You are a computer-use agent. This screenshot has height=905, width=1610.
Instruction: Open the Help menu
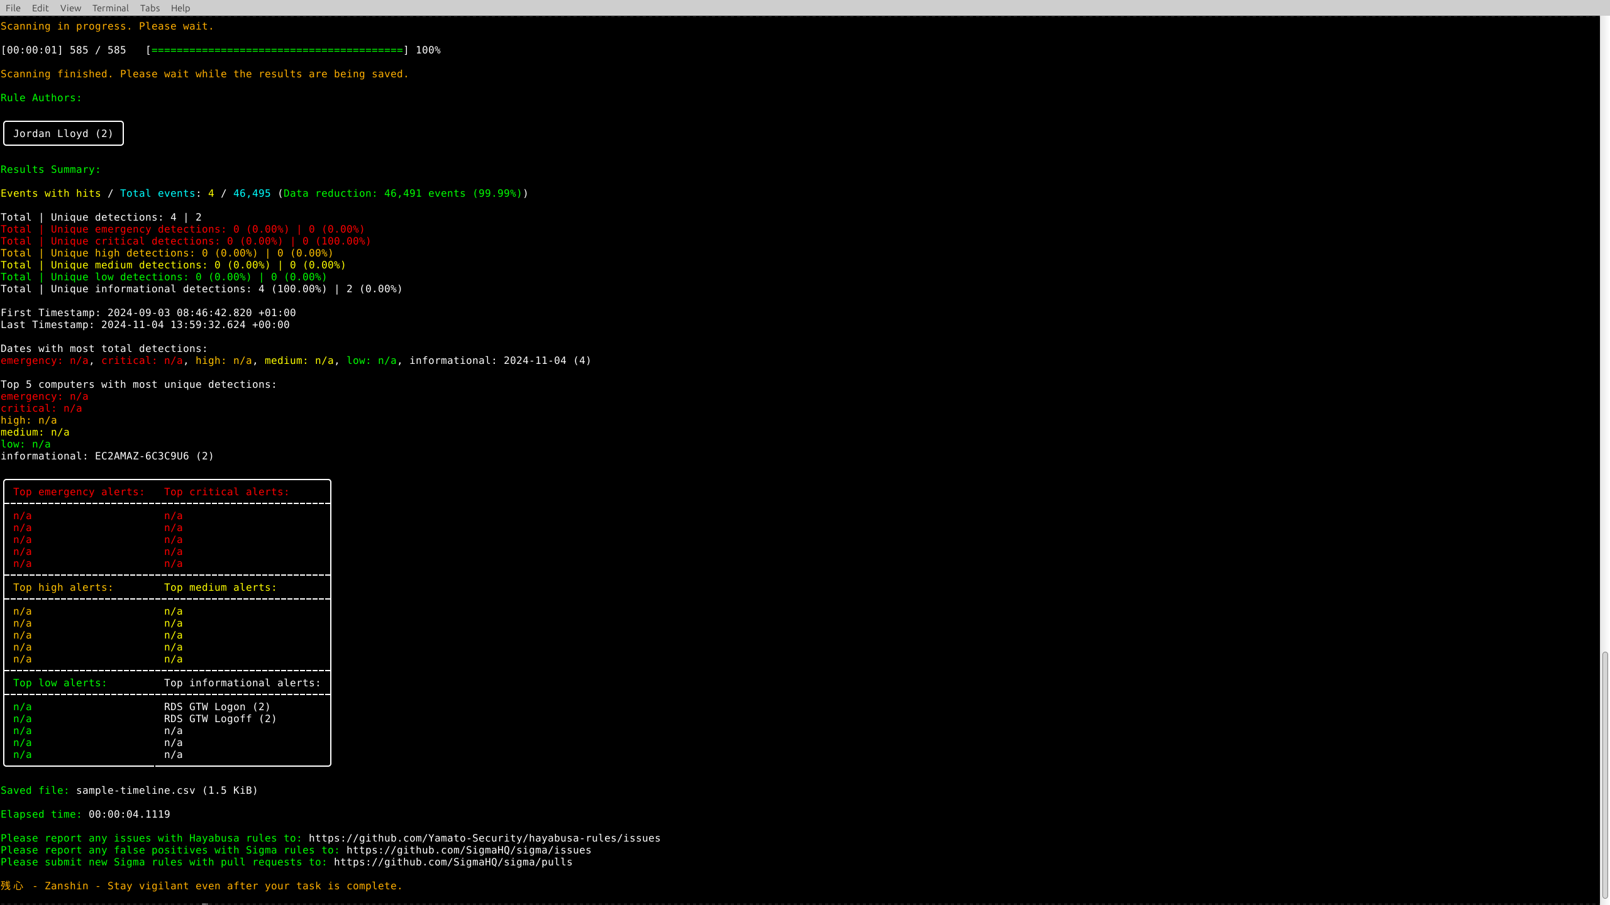[x=180, y=8]
